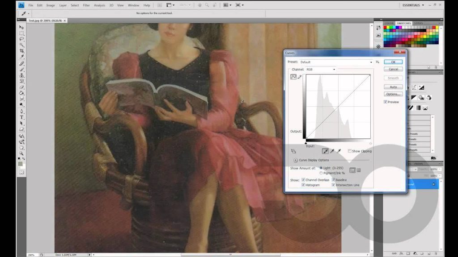
Task: Switch to the STYLES panel tab
Action: tap(418, 23)
